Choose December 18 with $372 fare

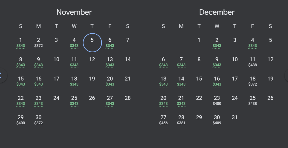pyautogui.click(x=252, y=81)
